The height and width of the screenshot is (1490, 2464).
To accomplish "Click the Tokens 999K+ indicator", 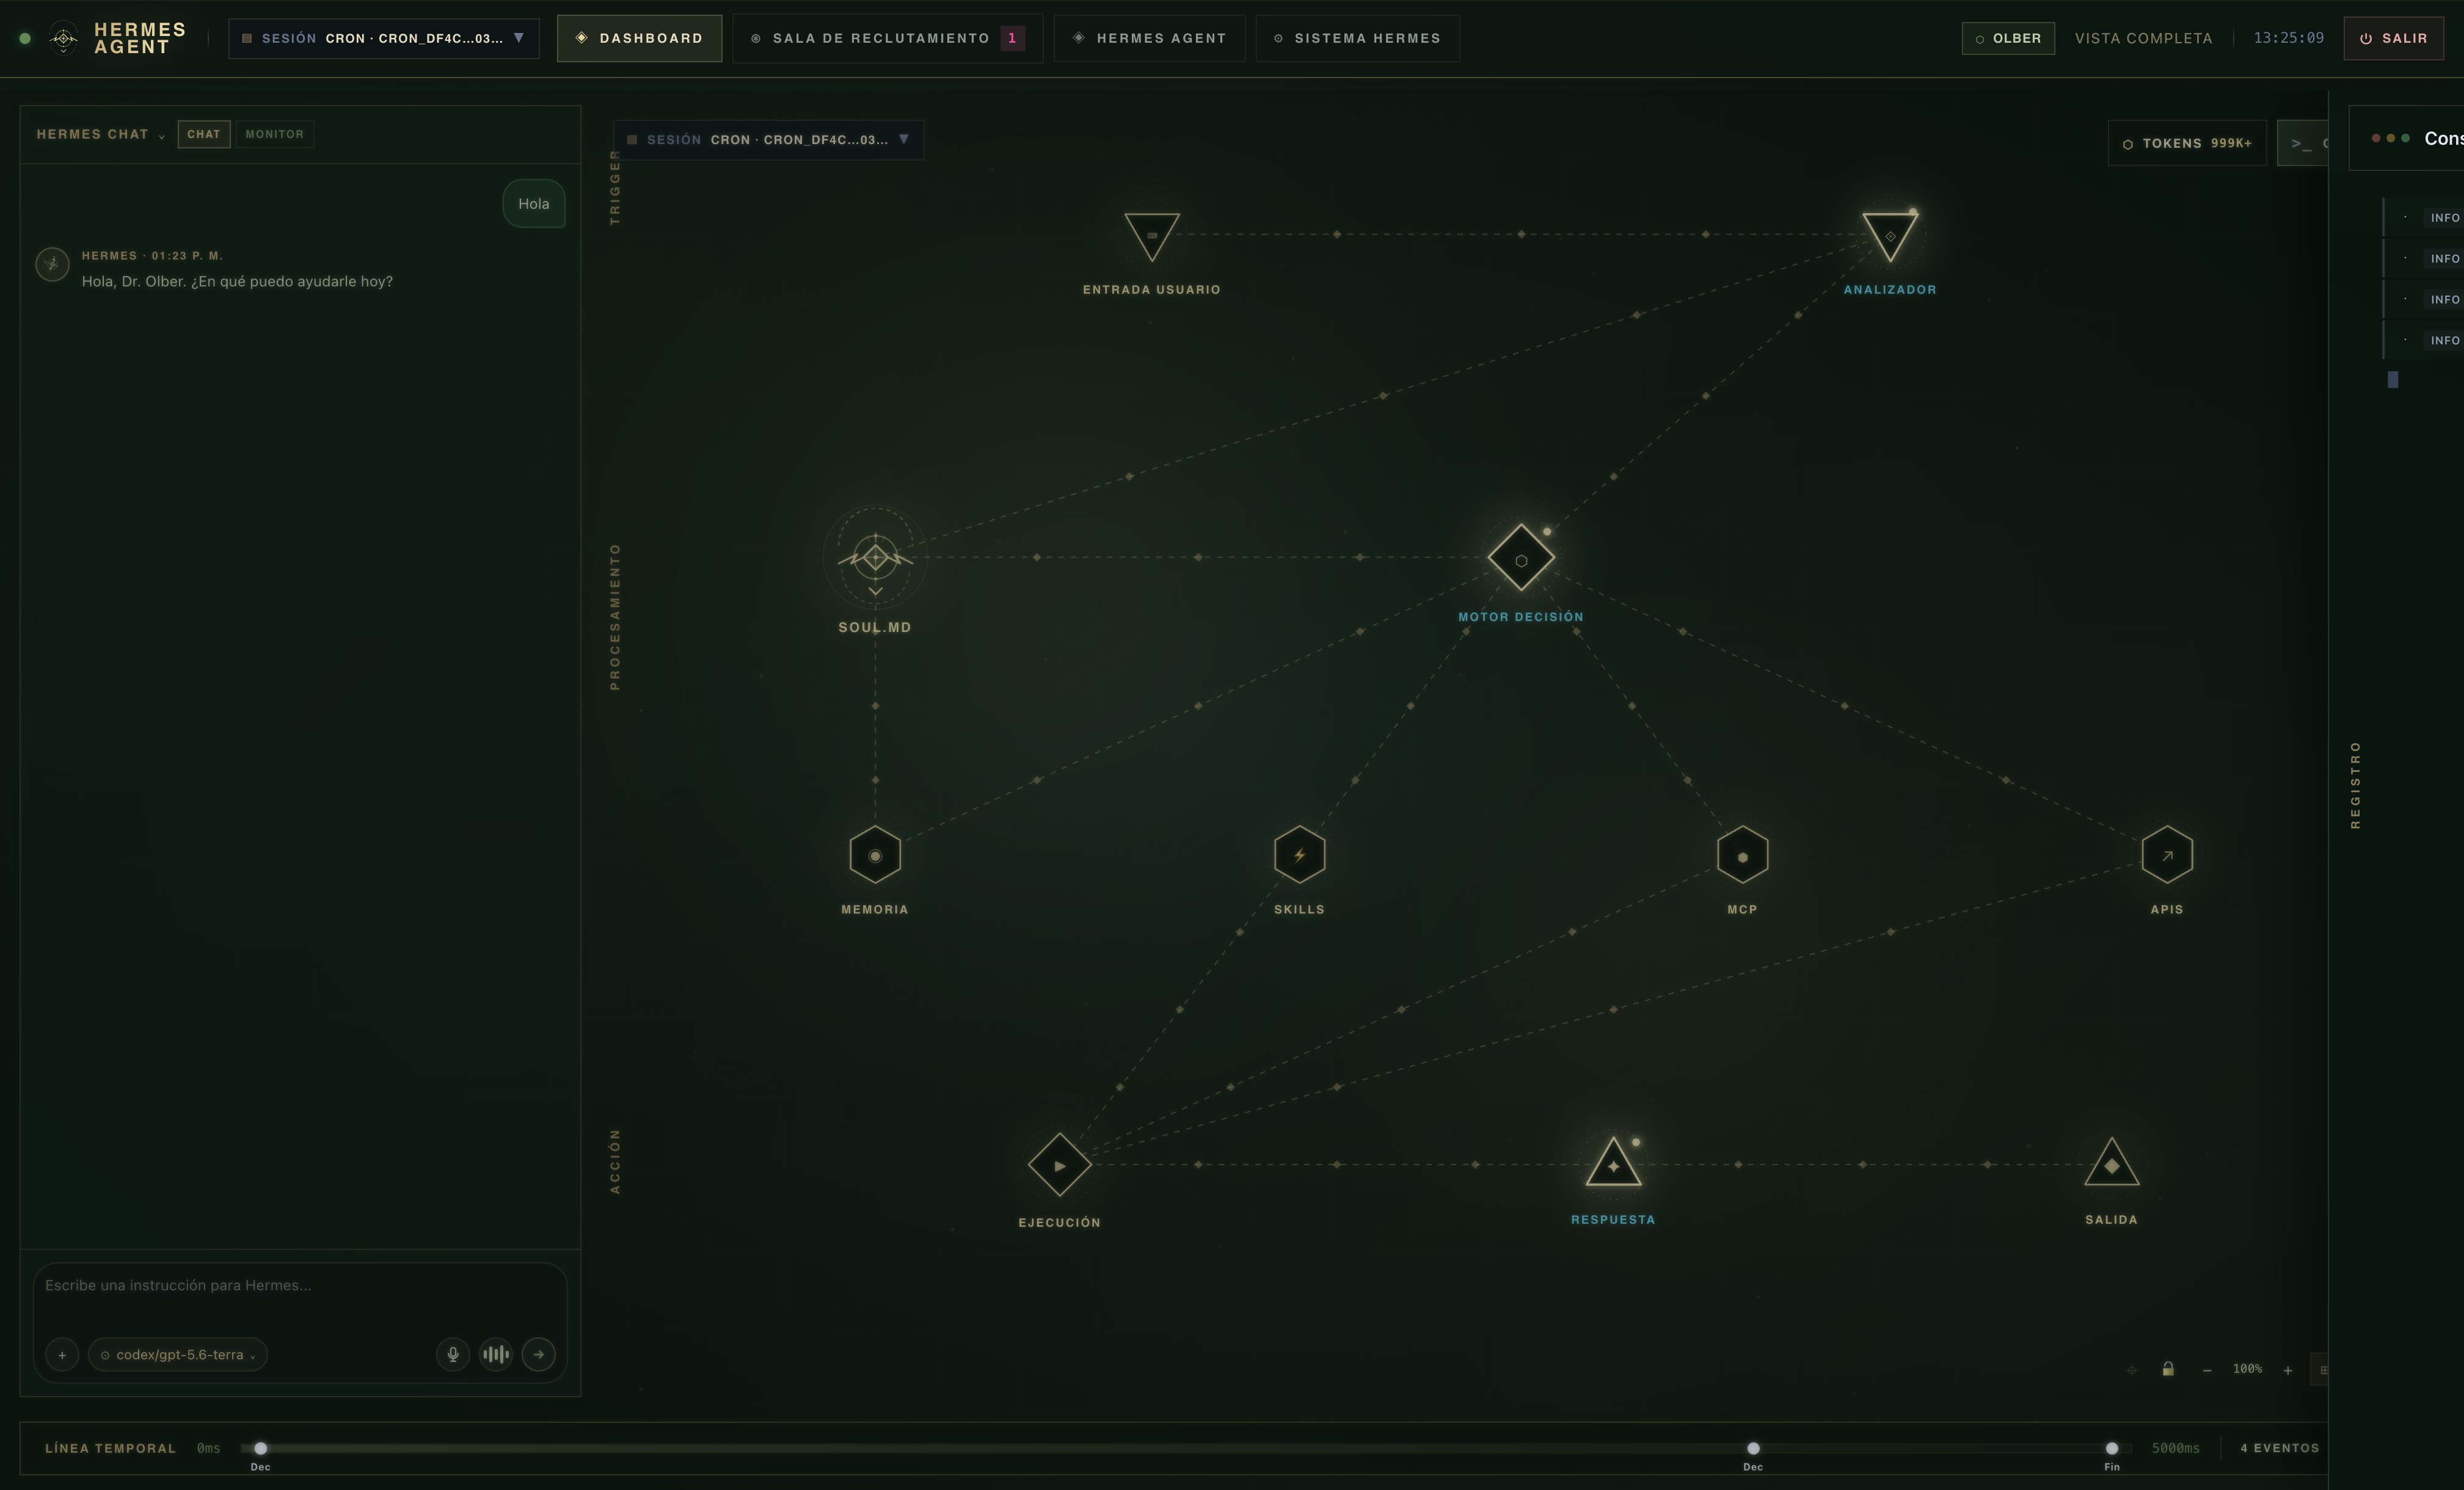I will [x=2186, y=143].
